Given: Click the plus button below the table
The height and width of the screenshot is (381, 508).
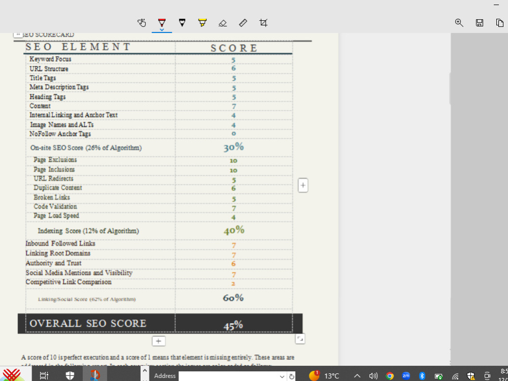Looking at the screenshot, I should click(x=158, y=341).
